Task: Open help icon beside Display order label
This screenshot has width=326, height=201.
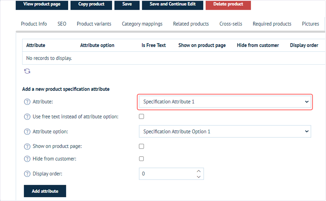Action: point(27,174)
